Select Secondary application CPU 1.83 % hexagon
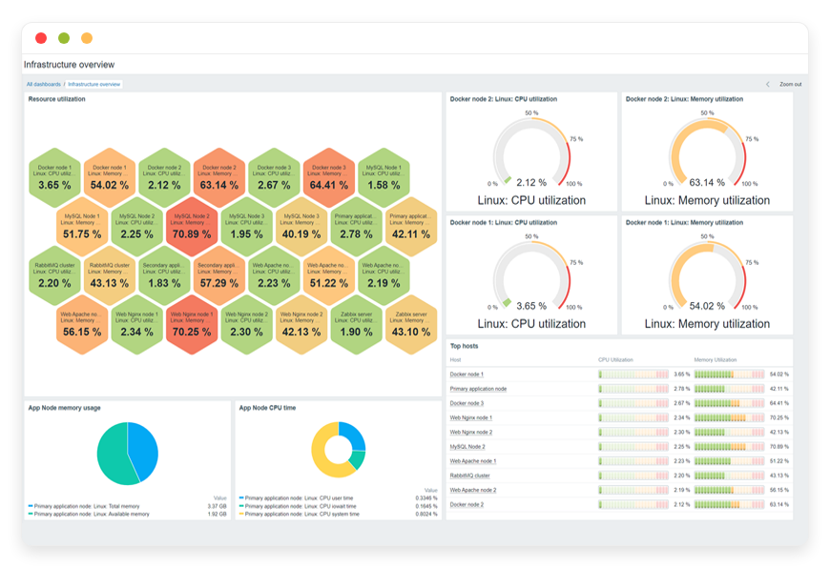Screen dimensions: 830x567 (164, 275)
